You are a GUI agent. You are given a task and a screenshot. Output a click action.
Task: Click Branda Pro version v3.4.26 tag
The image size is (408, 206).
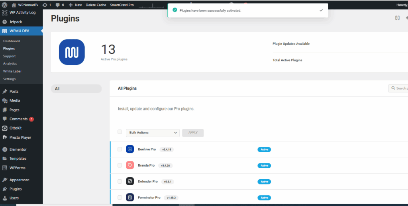coord(165,166)
